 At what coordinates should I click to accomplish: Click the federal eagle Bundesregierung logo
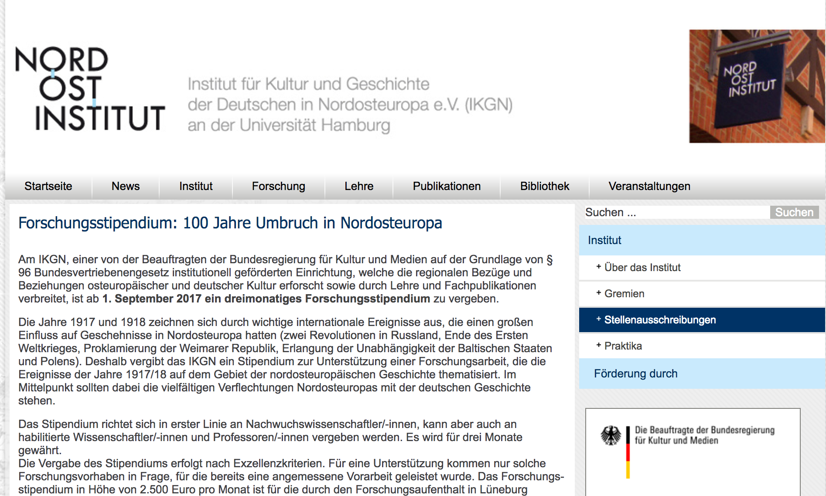click(x=611, y=435)
